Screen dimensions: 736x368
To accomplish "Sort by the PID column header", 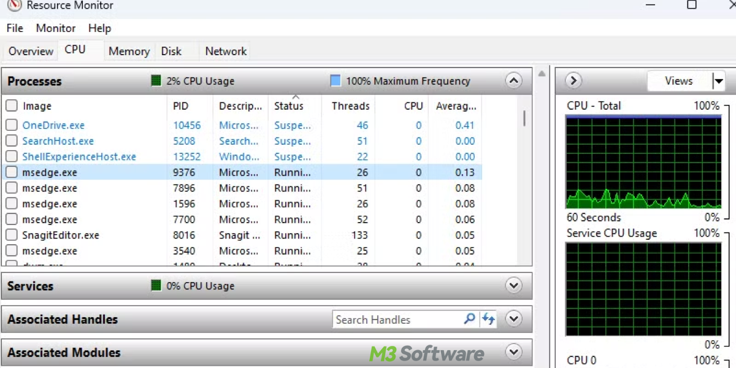I will click(180, 106).
